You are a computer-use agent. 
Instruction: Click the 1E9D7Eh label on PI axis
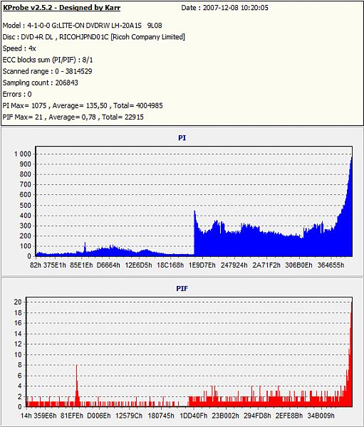(202, 265)
